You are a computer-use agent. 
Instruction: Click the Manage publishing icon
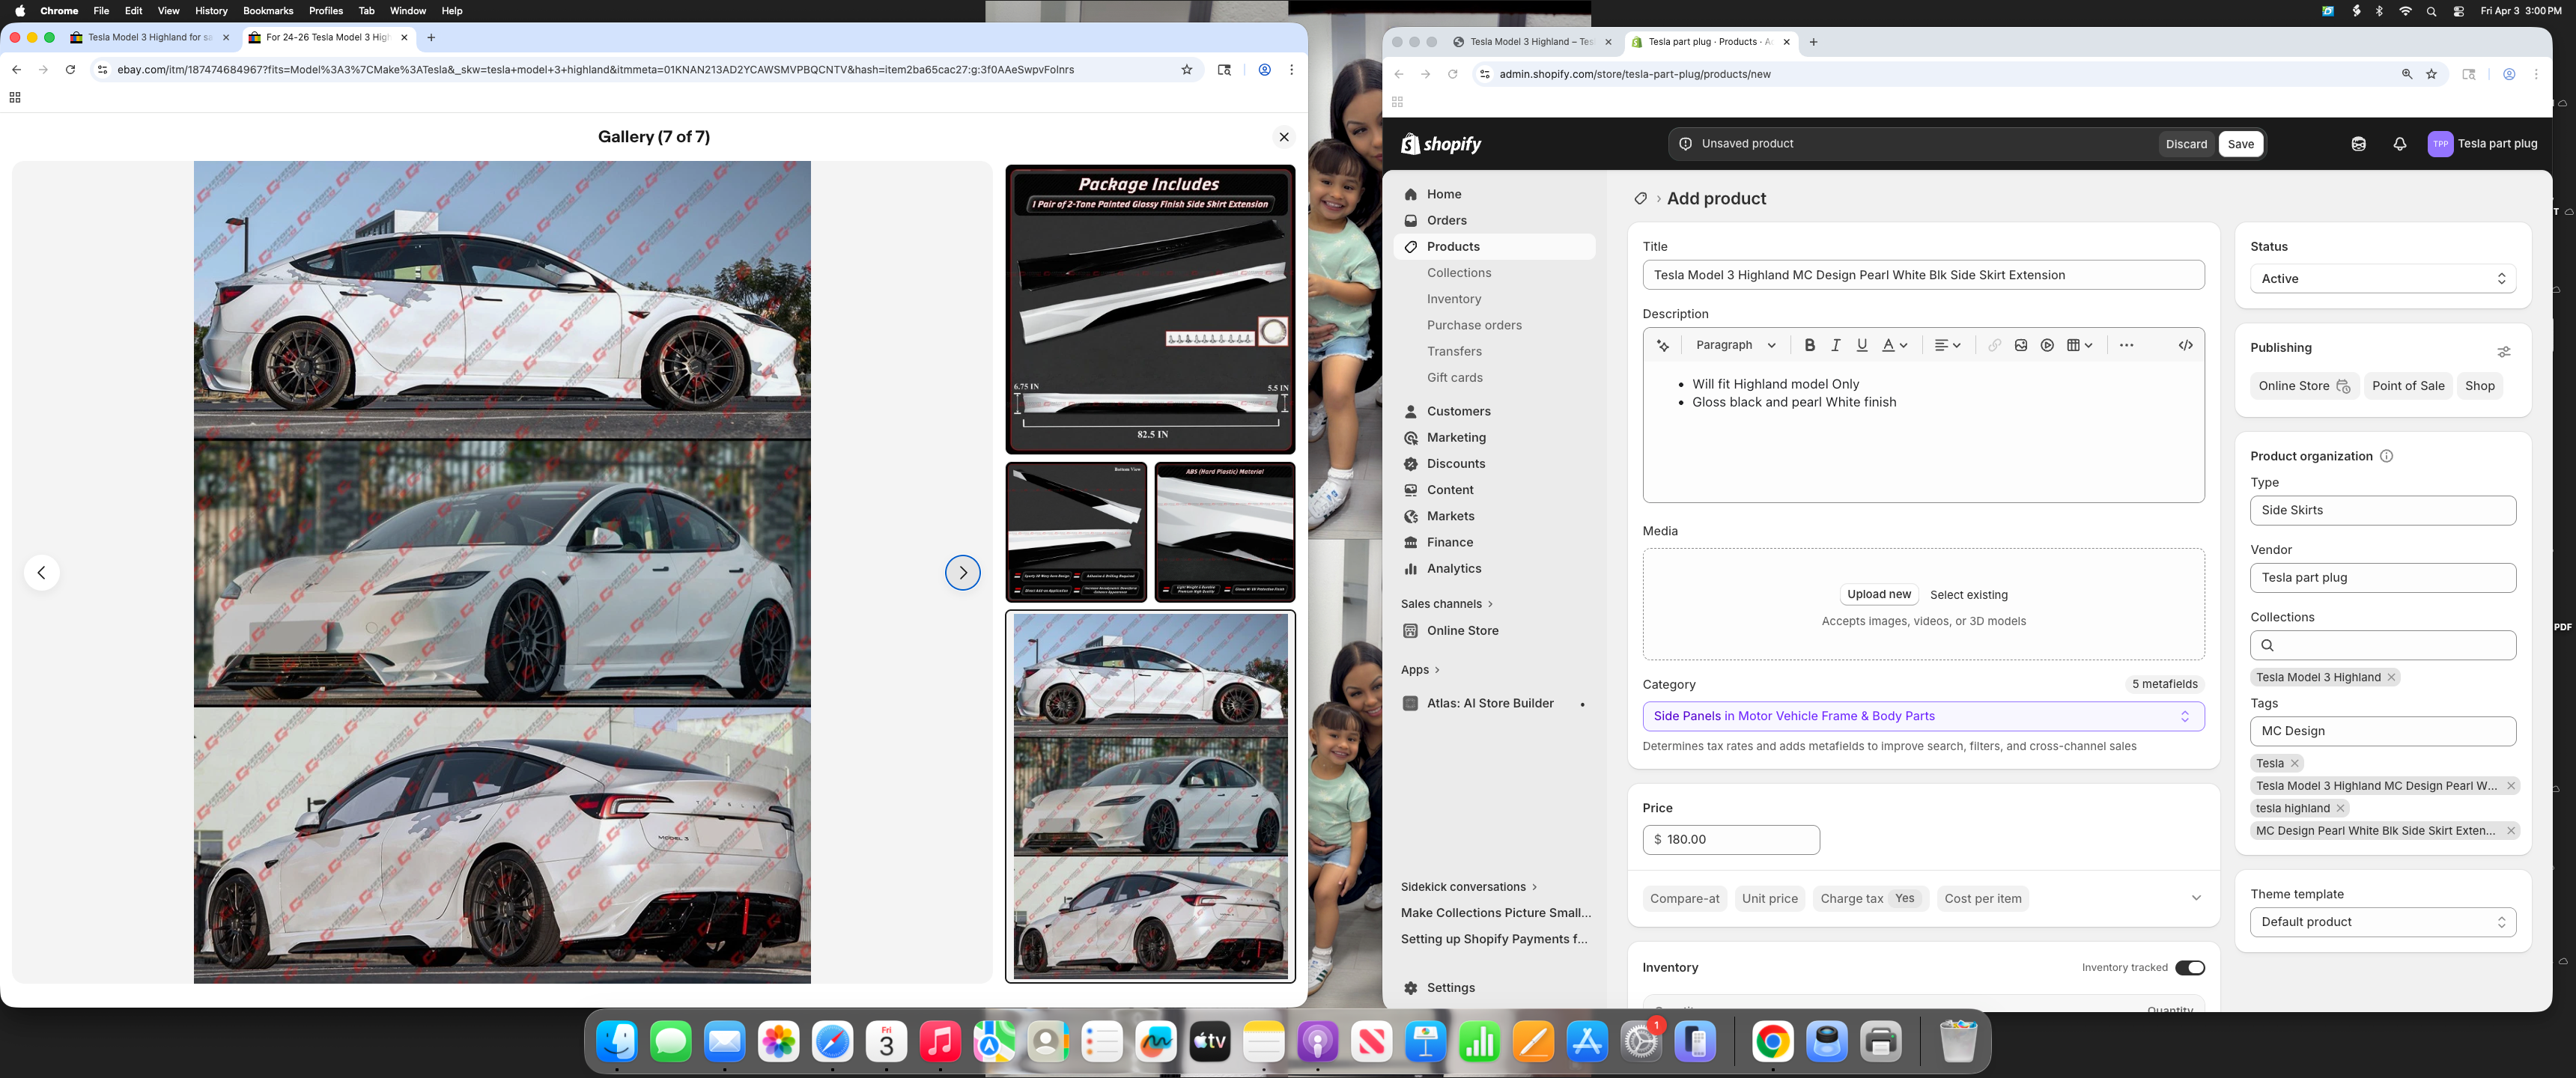click(2503, 352)
